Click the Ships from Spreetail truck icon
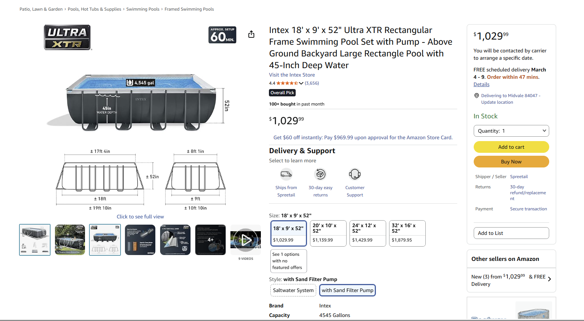 [286, 174]
